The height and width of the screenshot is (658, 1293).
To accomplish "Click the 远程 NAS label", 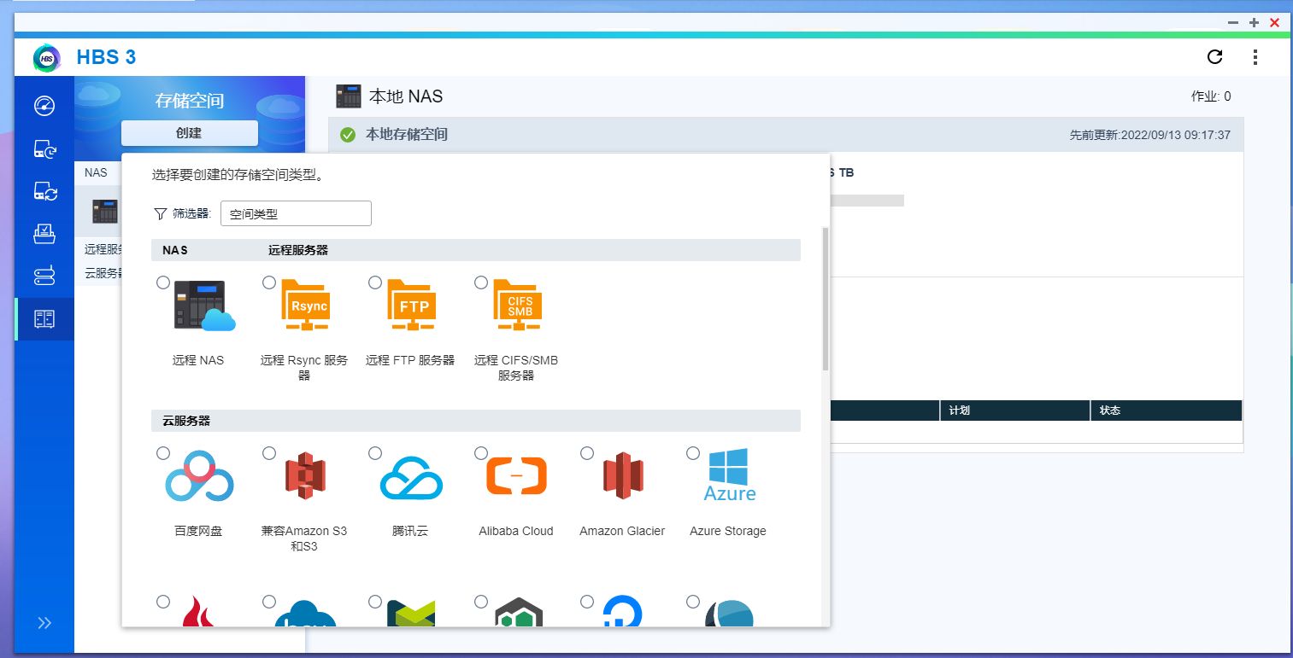I will point(198,360).
